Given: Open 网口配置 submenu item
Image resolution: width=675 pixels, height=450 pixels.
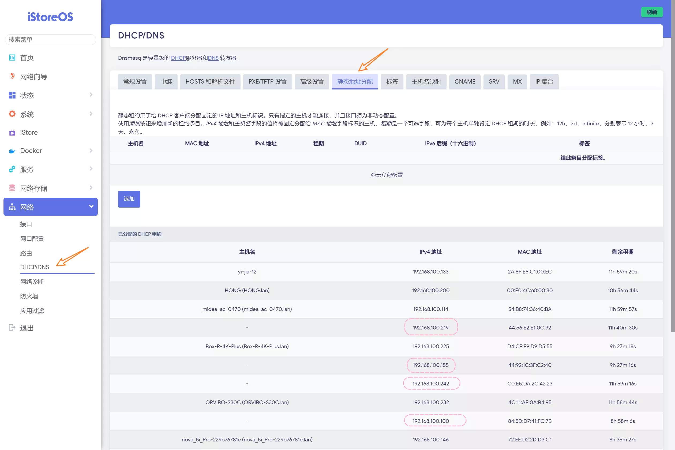Looking at the screenshot, I should pyautogui.click(x=32, y=239).
